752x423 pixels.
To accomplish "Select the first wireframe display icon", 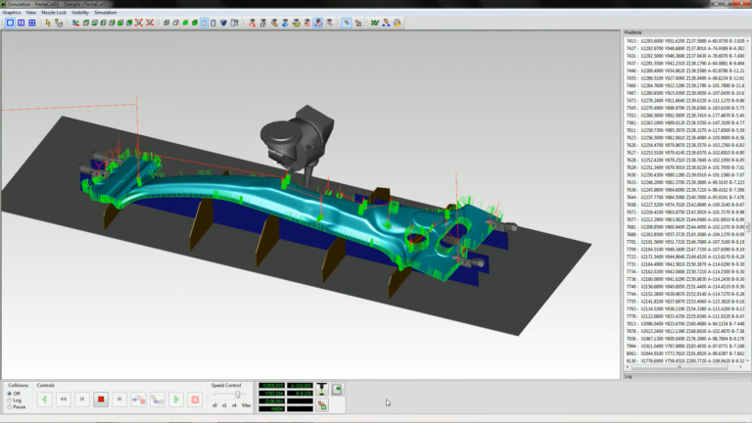I will pyautogui.click(x=166, y=23).
